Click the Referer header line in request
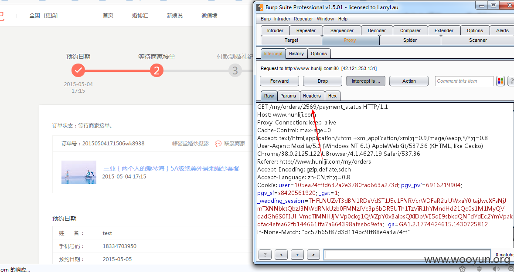514x272 pixels. coord(314,161)
